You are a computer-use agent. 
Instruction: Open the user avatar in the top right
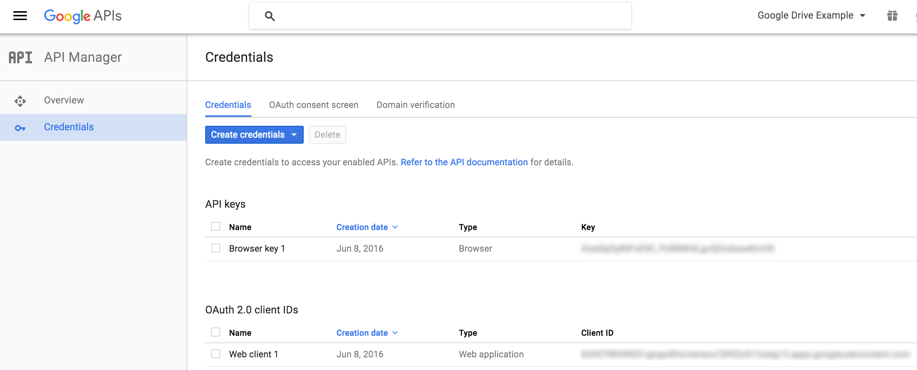915,15
